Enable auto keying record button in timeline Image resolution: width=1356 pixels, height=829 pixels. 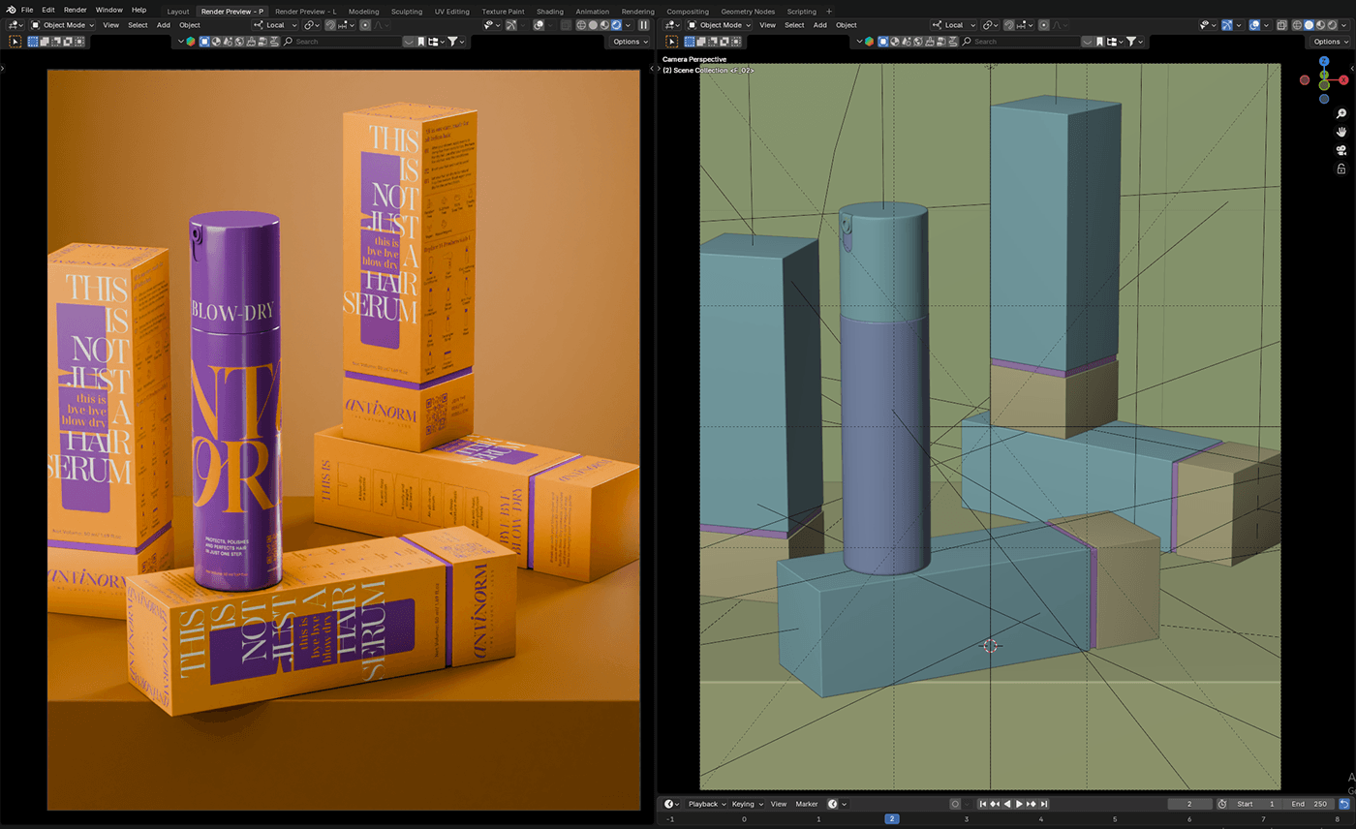pyautogui.click(x=955, y=804)
